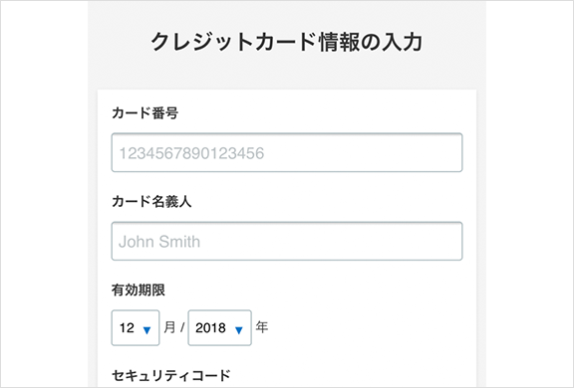This screenshot has width=574, height=388.
Task: Click the 1234567890123456 placeholder text
Action: click(x=191, y=153)
